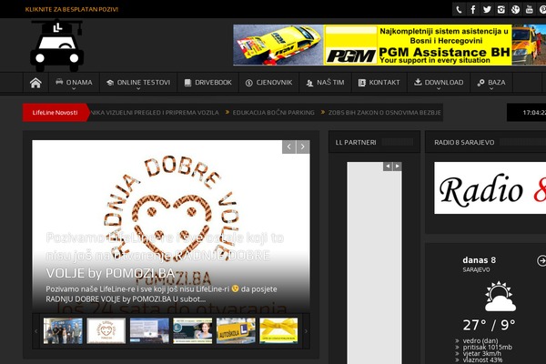Image resolution: width=546 pixels, height=364 pixels.
Task: Open the Twitter social icon
Action: coord(487,9)
